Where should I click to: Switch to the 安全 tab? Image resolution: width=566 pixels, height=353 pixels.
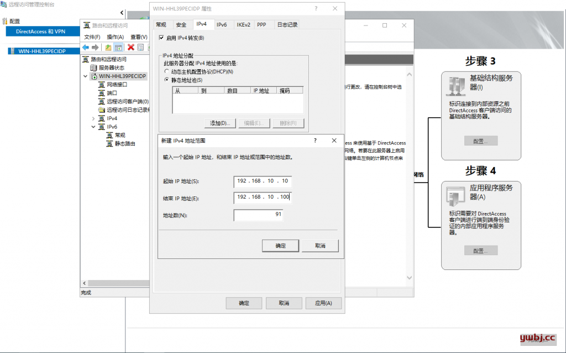(x=181, y=24)
